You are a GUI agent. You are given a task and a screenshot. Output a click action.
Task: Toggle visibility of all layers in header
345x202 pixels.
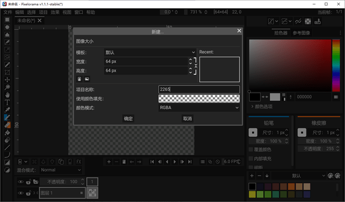[21, 182]
